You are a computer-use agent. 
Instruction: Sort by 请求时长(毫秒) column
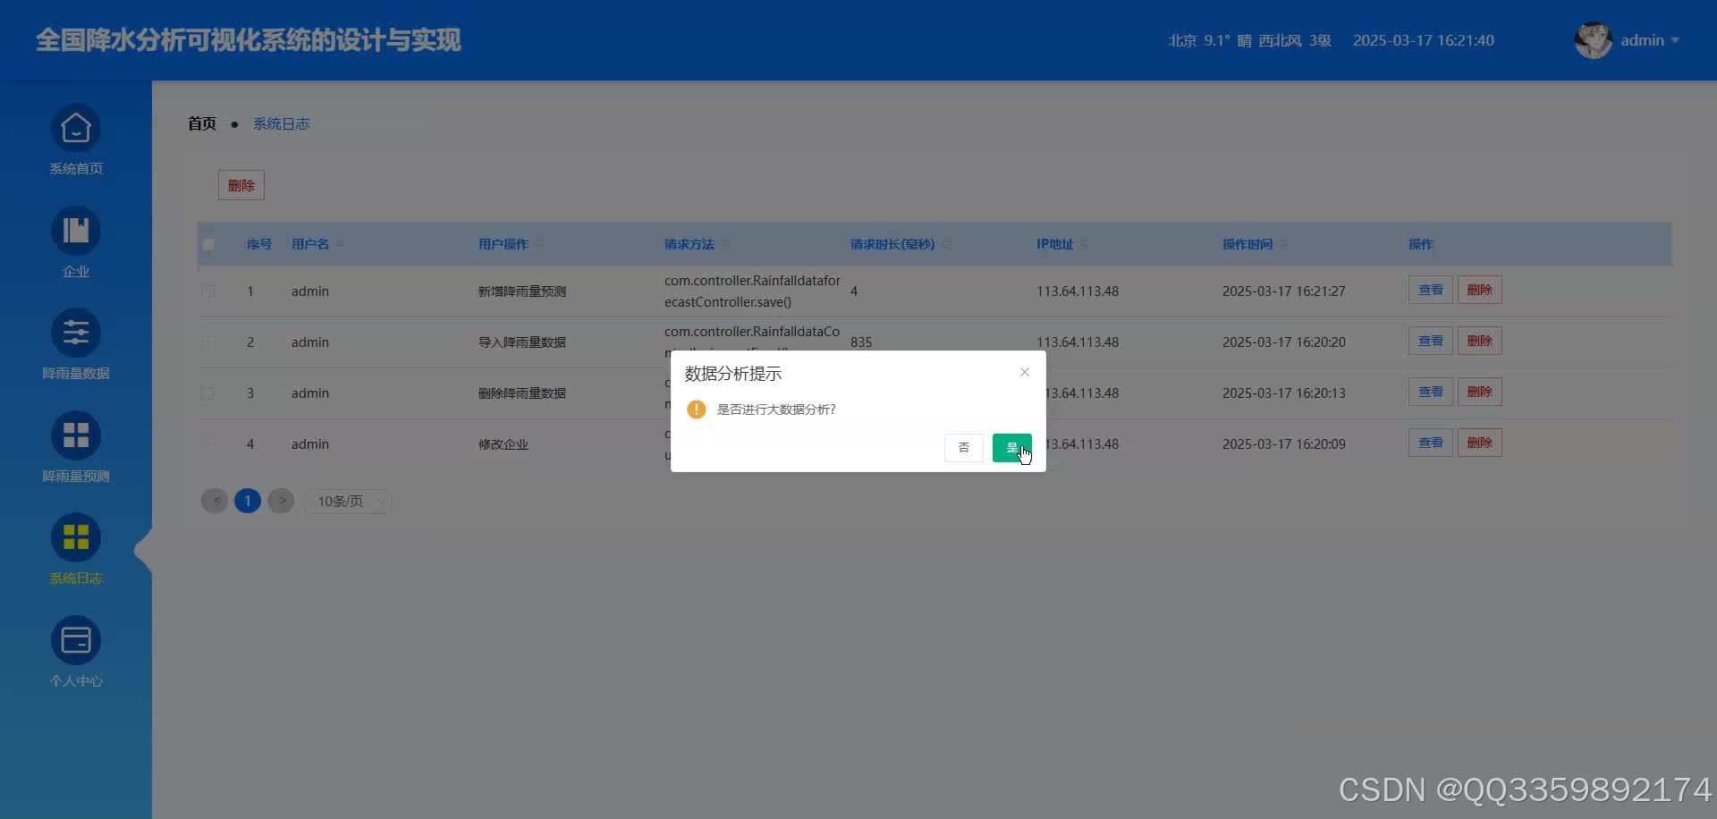[x=897, y=244]
